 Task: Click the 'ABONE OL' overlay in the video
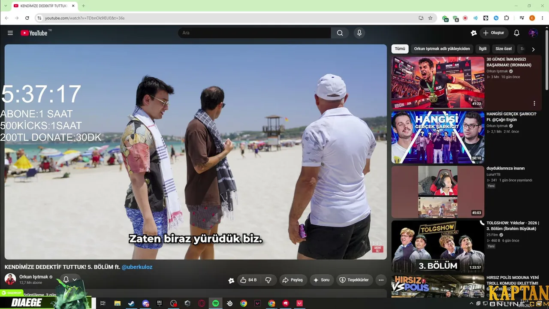coord(377,247)
